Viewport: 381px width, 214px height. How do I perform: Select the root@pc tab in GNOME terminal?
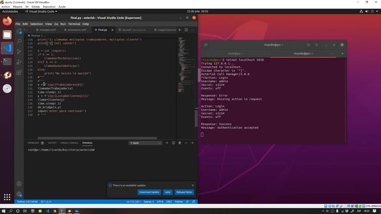236,53
